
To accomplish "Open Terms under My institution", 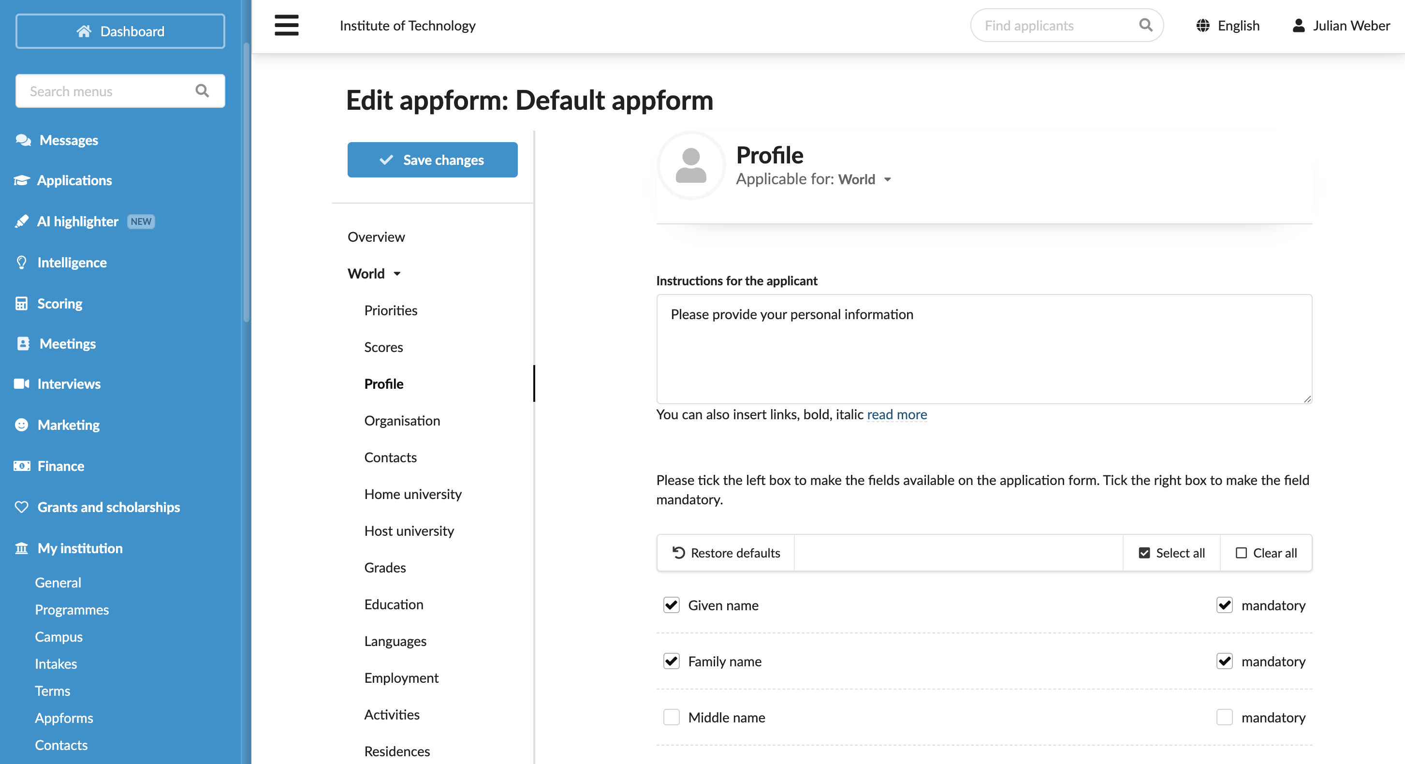I will tap(52, 691).
